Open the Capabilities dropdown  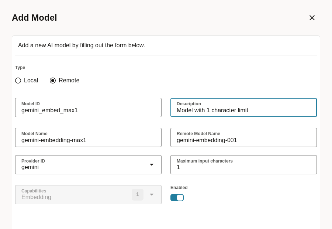click(88, 195)
